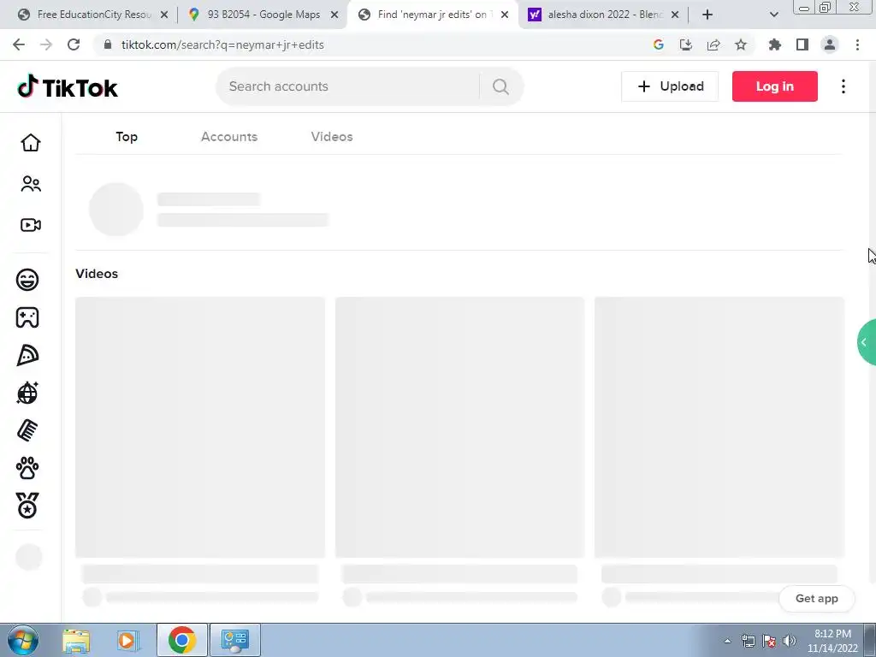Close the Google Maps browser tab
Viewport: 876px width, 657px height.
pyautogui.click(x=334, y=15)
